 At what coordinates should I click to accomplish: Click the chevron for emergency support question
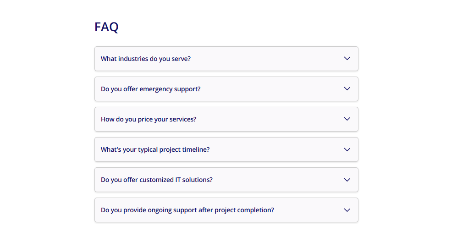(x=347, y=89)
